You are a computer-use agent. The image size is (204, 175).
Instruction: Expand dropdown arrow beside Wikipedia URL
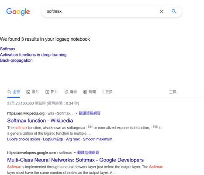click(x=76, y=113)
